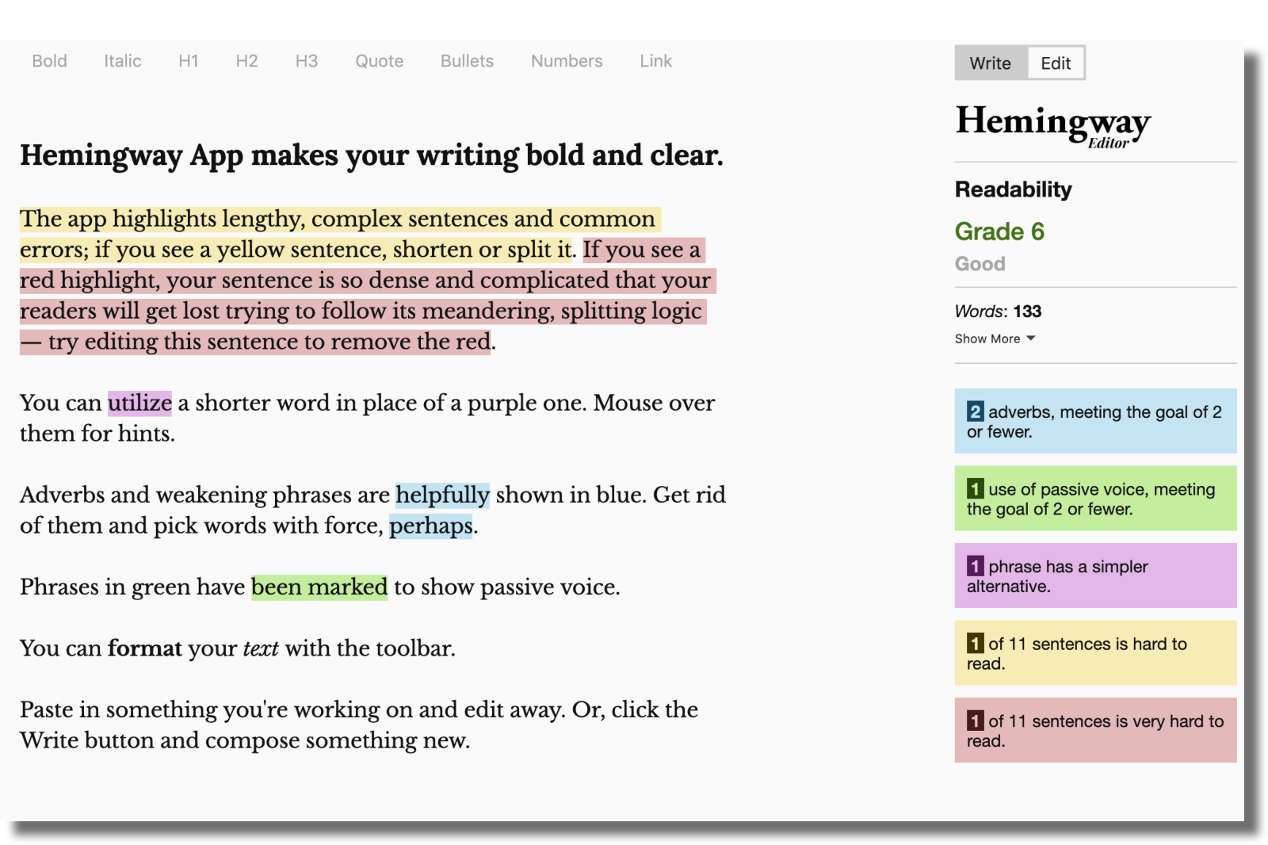Click the number 2 badge on adverbs card
The height and width of the screenshot is (845, 1268).
pos(976,411)
